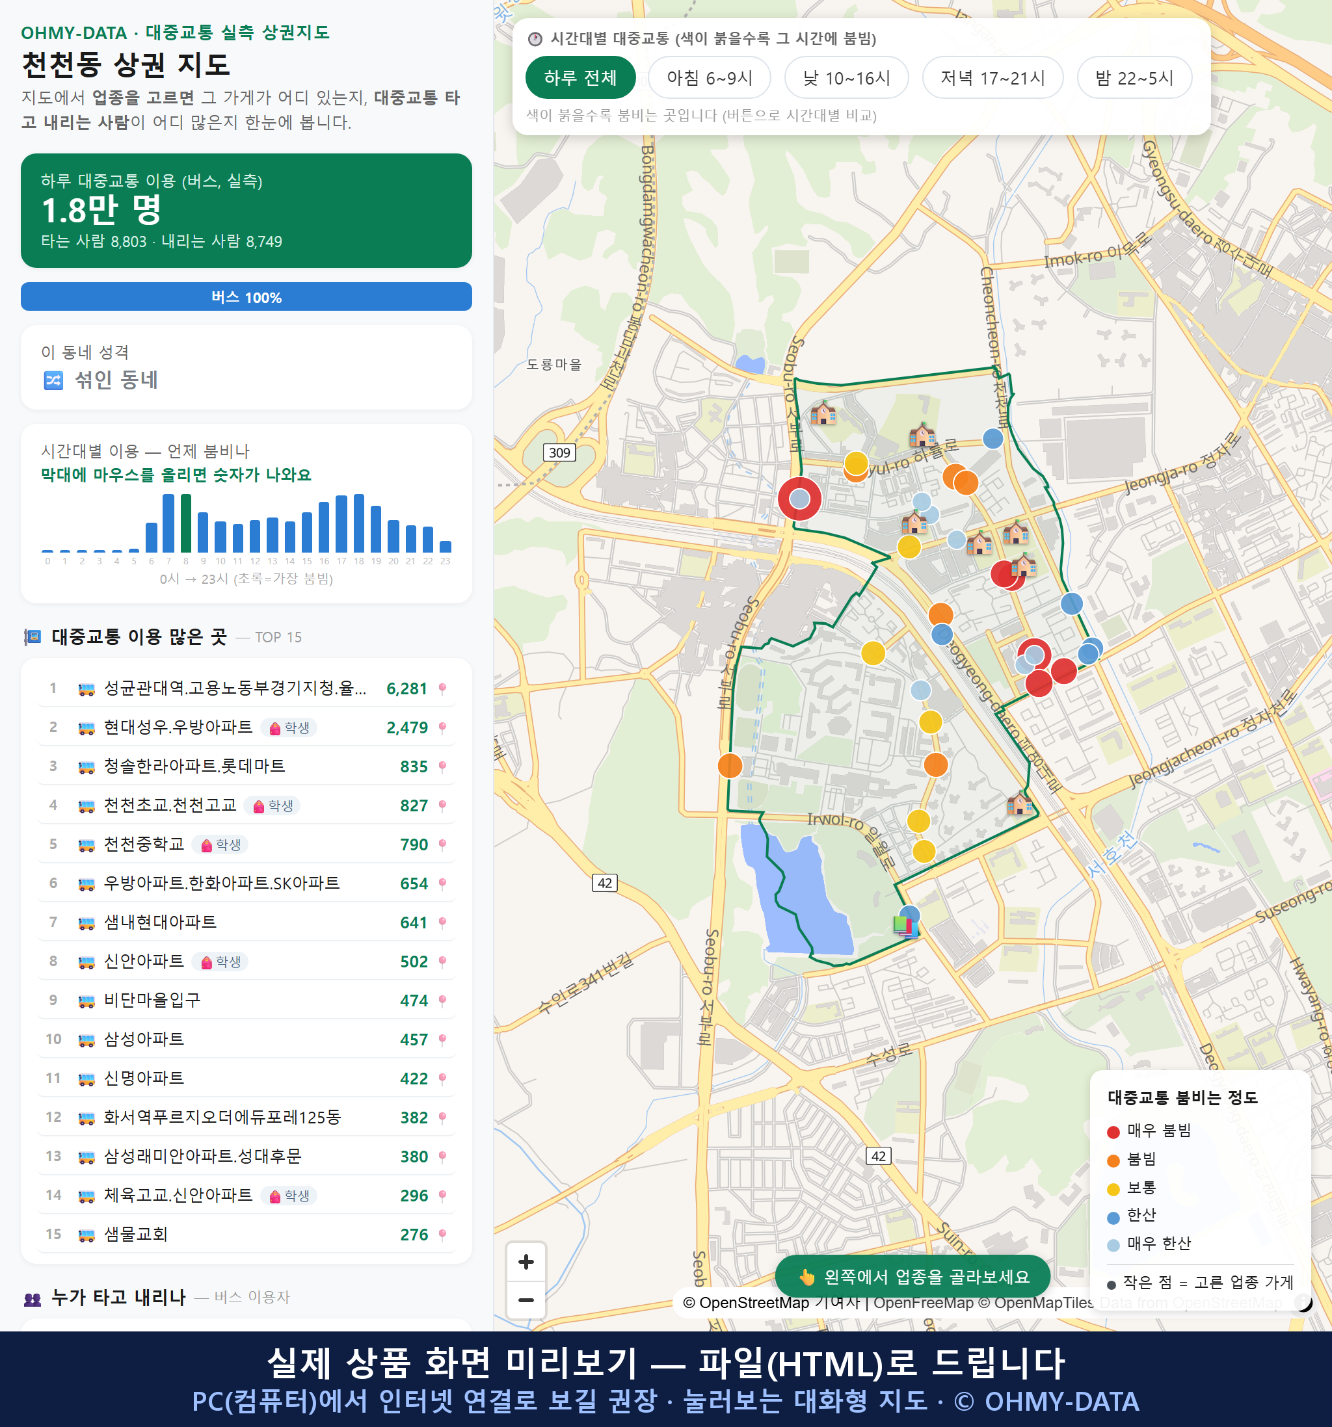Click the bus icon beside 삼성래미안아파트.성대후문

[86, 1157]
